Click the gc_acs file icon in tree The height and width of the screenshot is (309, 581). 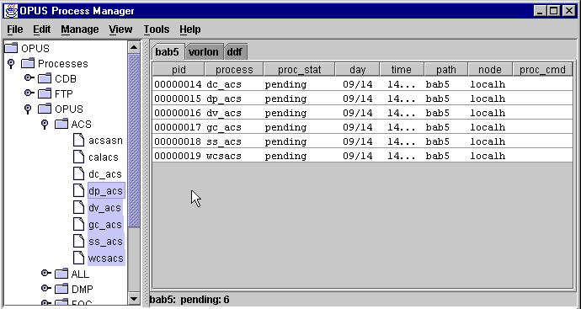[x=78, y=224]
